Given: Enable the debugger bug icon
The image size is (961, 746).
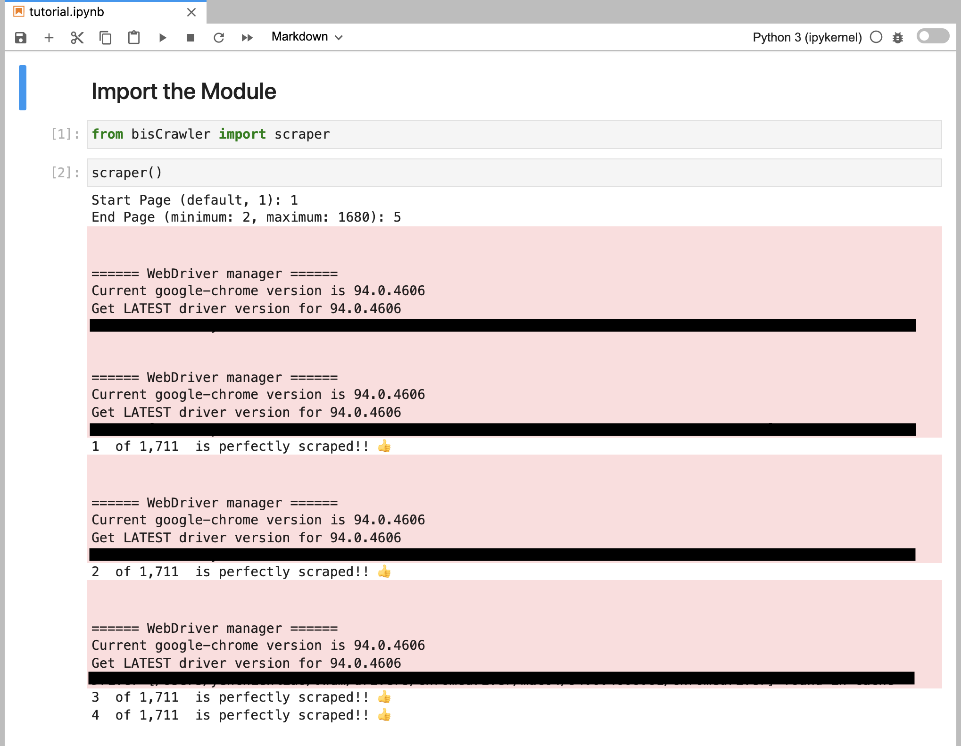Looking at the screenshot, I should (898, 38).
